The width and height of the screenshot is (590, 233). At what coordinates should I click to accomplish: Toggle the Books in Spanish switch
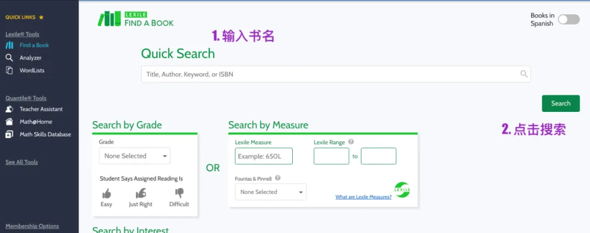tap(569, 20)
